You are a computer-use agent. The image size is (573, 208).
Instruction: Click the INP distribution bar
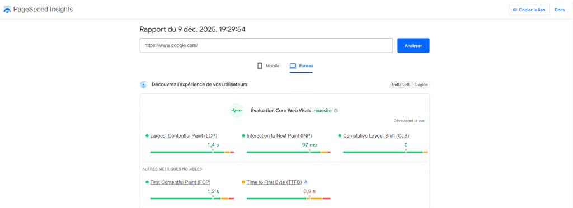[x=289, y=152]
